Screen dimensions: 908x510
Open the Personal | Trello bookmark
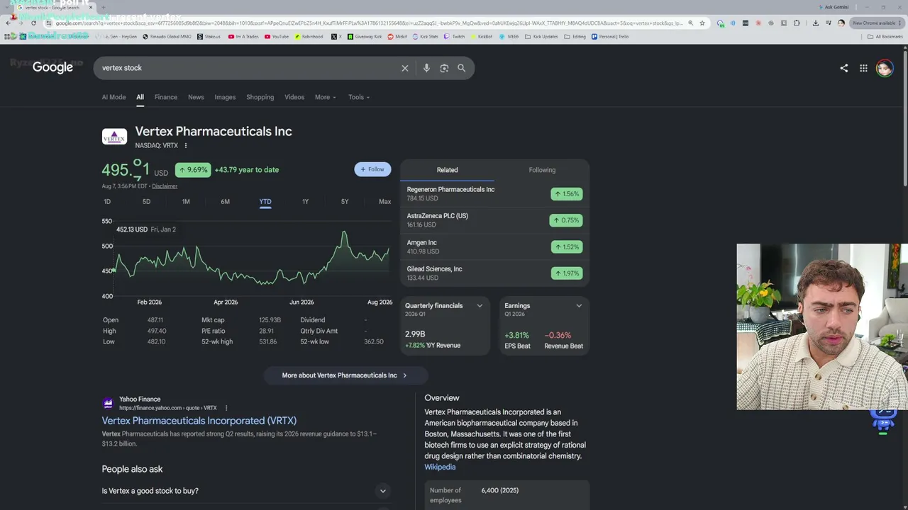[x=610, y=36]
